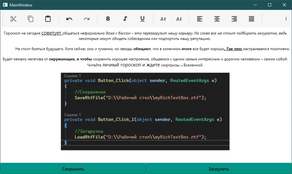Click the underlined text Так что
The image size is (292, 174).
pyautogui.click(x=234, y=49)
